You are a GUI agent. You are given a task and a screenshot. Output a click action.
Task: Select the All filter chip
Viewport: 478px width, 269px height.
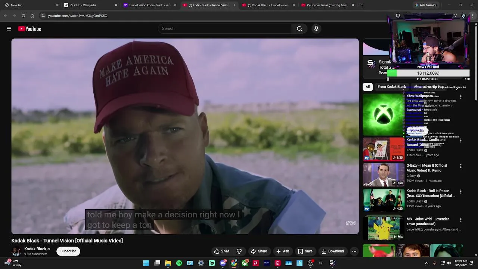click(x=367, y=87)
